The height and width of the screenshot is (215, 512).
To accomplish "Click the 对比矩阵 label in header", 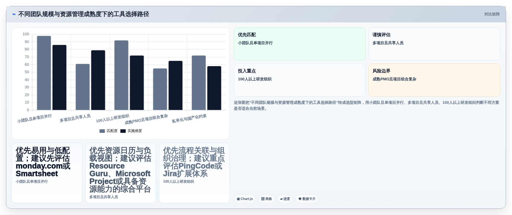I will click(x=492, y=14).
